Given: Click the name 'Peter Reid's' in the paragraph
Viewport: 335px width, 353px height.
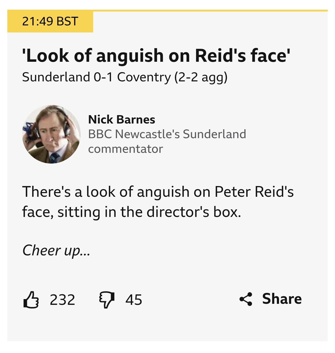Looking at the screenshot, I should tap(254, 192).
